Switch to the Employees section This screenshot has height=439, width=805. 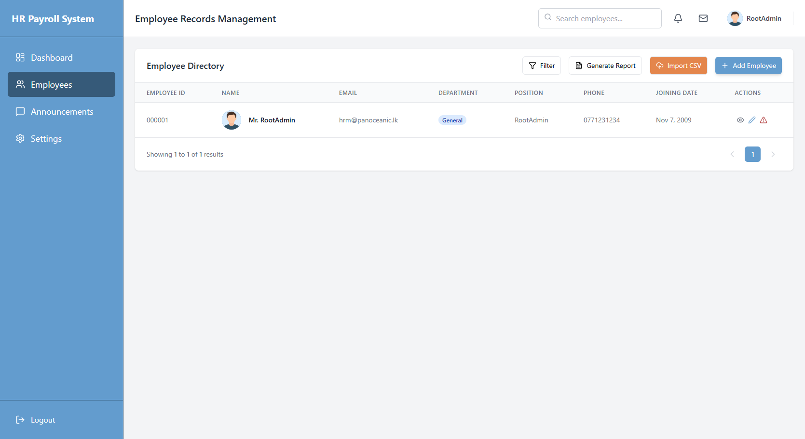click(x=51, y=84)
